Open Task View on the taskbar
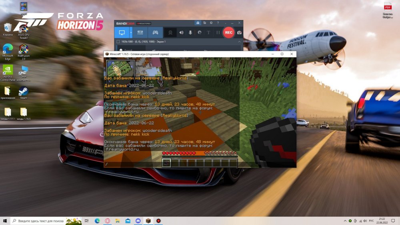The image size is (400, 225). pyautogui.click(x=87, y=221)
